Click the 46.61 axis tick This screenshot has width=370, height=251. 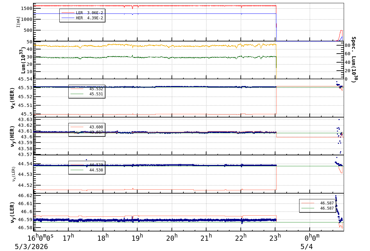[25, 203]
